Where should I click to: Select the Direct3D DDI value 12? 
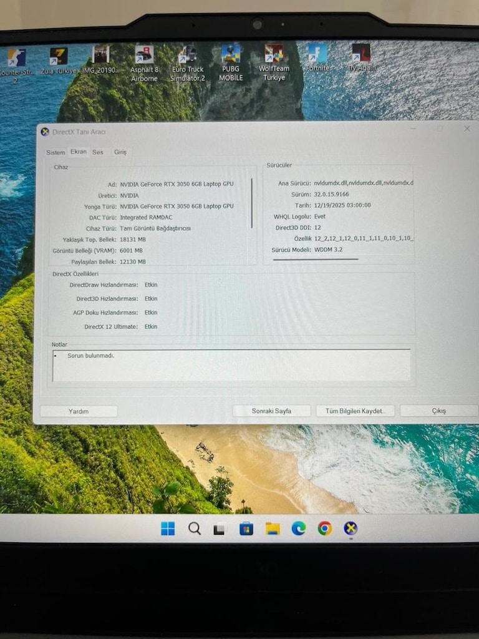point(317,227)
